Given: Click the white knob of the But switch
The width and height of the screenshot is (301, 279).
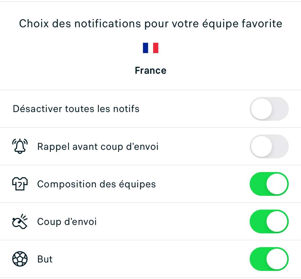Looking at the screenshot, I should tap(278, 259).
